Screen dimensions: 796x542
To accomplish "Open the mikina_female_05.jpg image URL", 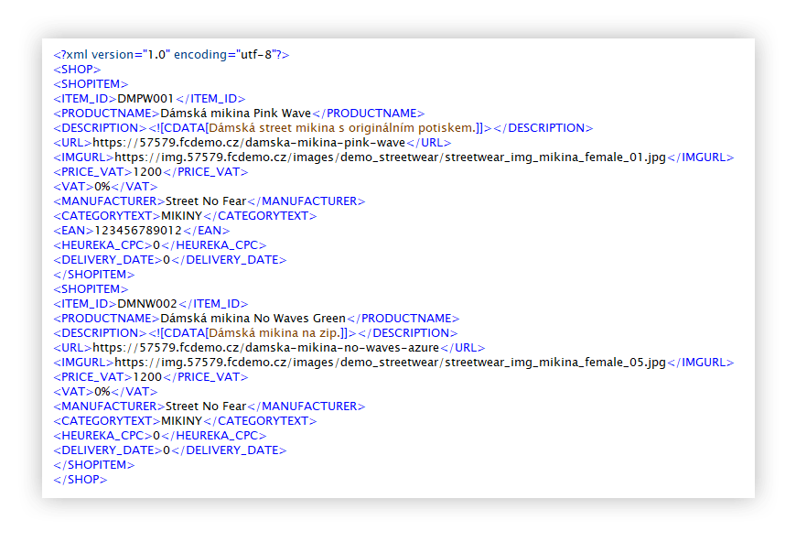I will 390,363.
